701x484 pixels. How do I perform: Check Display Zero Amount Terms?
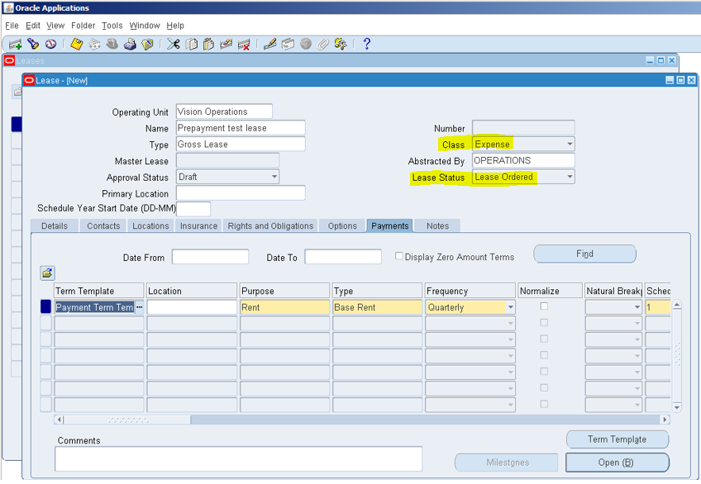click(x=398, y=256)
